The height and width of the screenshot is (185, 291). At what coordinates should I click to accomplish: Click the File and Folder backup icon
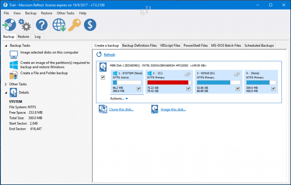click(14, 75)
